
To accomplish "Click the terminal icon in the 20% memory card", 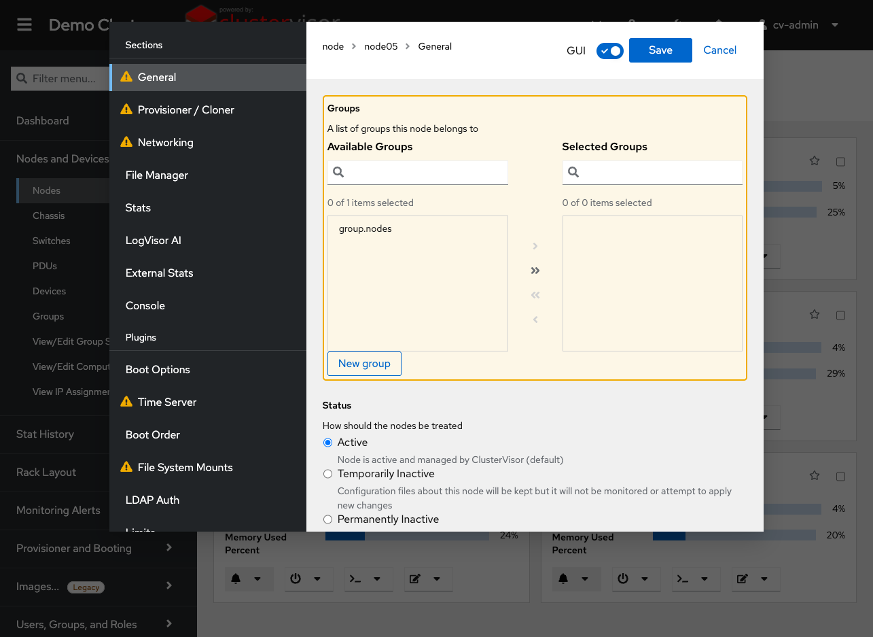I will pos(682,579).
